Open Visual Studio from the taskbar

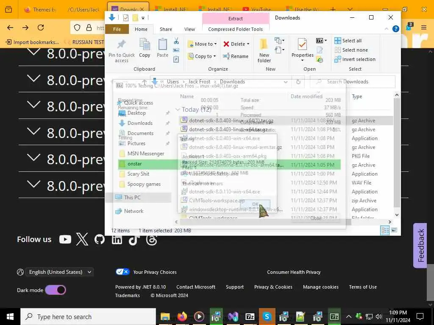click(x=233, y=317)
